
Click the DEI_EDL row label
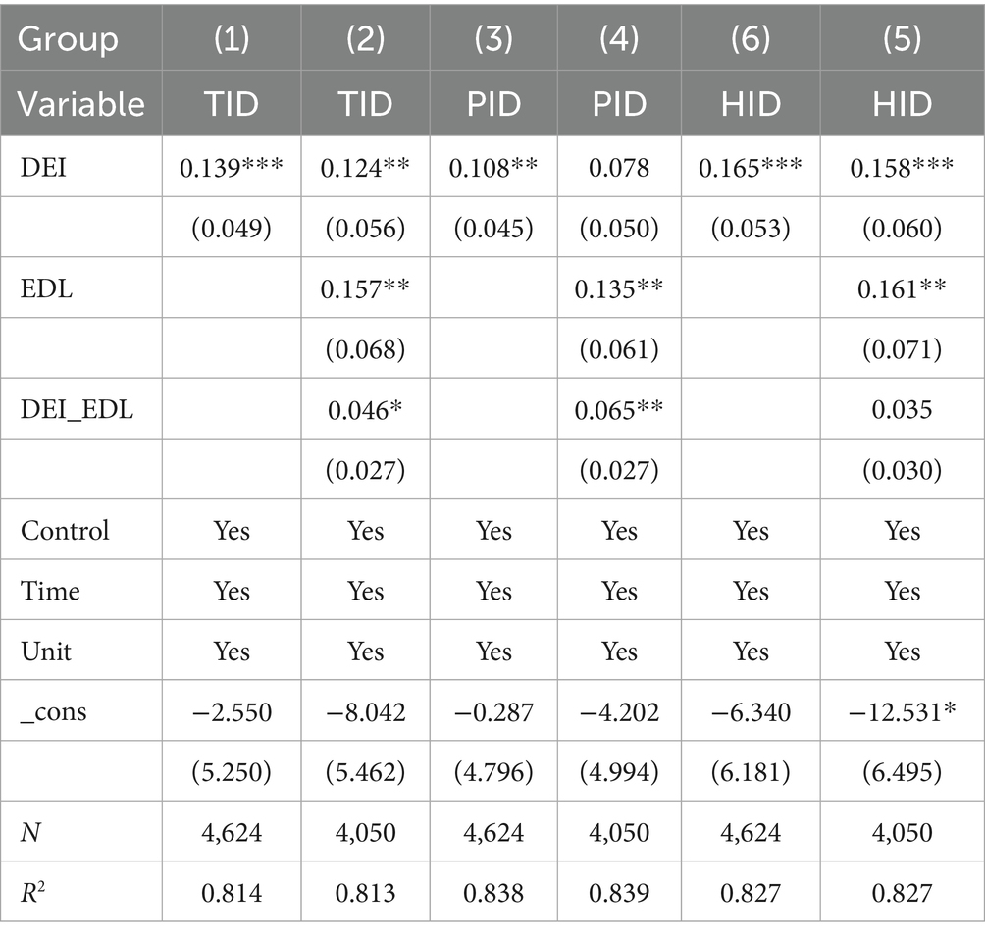point(78,409)
